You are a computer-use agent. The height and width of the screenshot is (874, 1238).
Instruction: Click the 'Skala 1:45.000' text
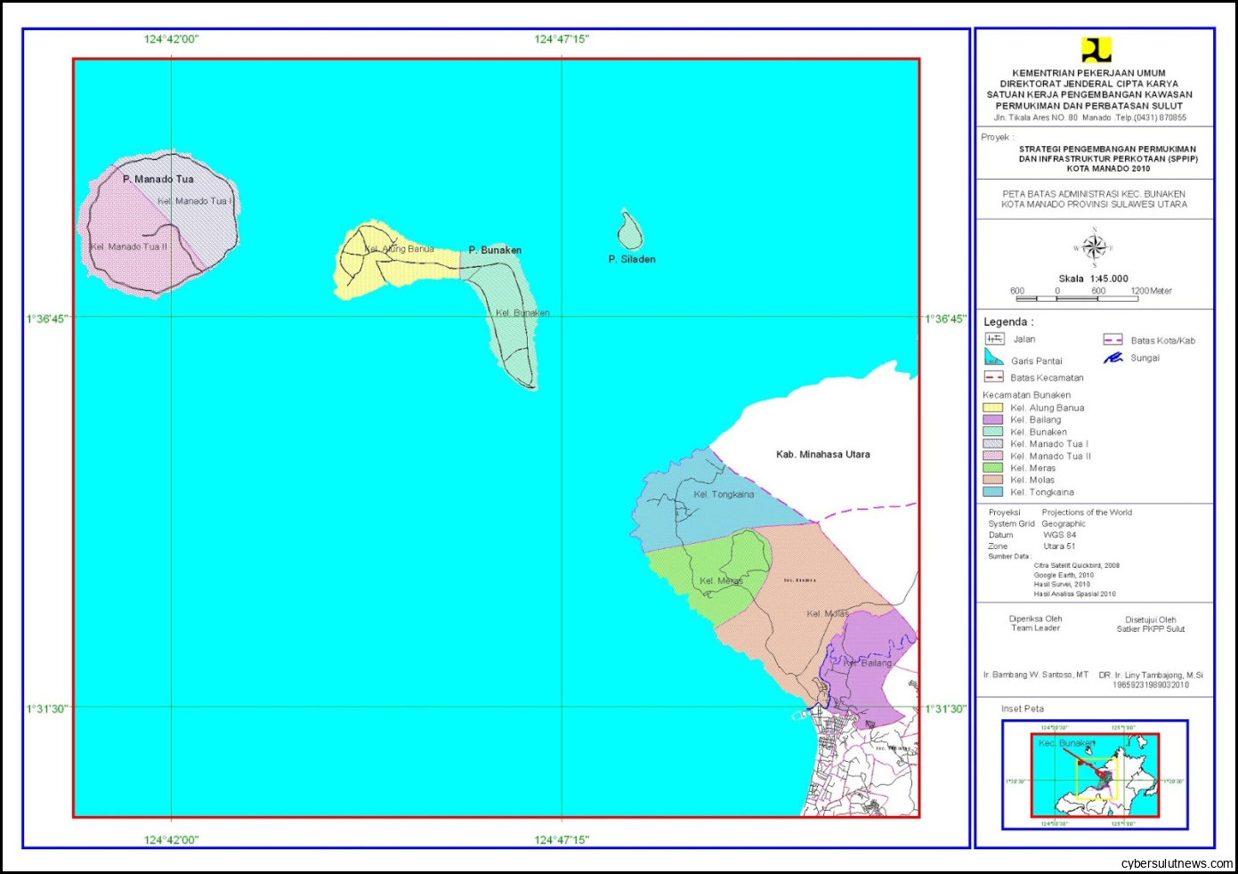(1093, 279)
